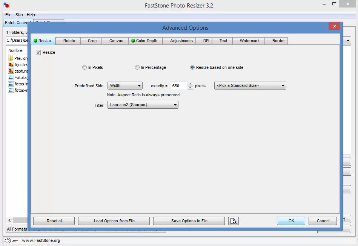Open the Help menu
The image size is (358, 246).
(31, 15)
